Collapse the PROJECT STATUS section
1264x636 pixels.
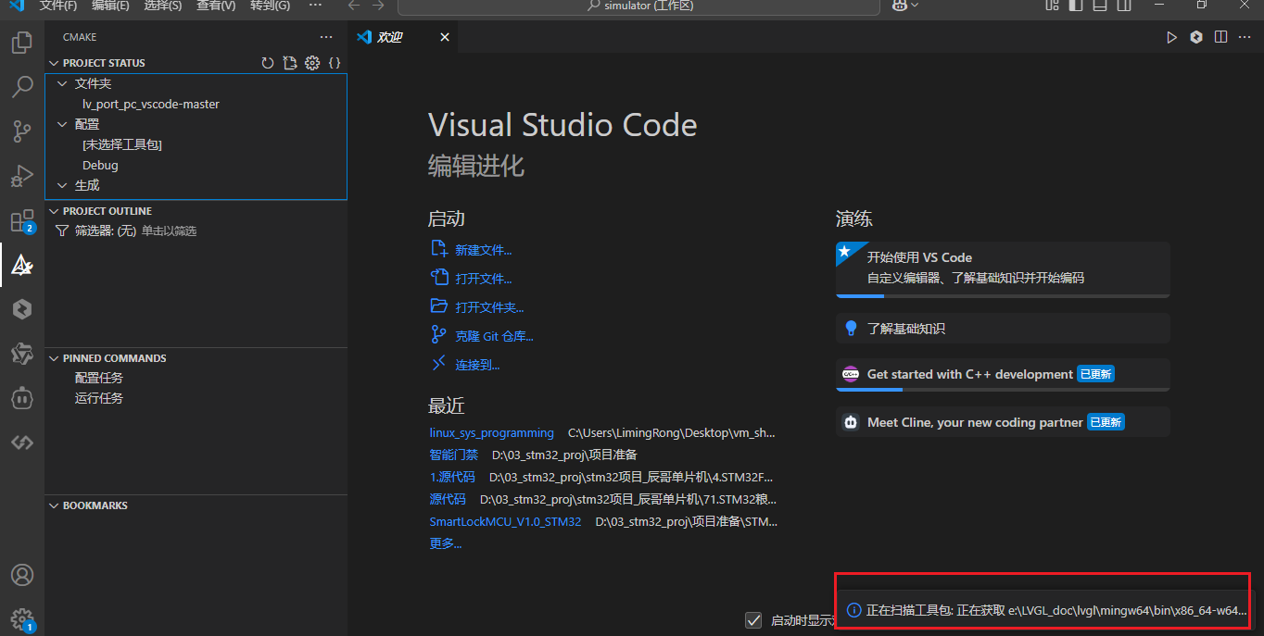tap(54, 63)
